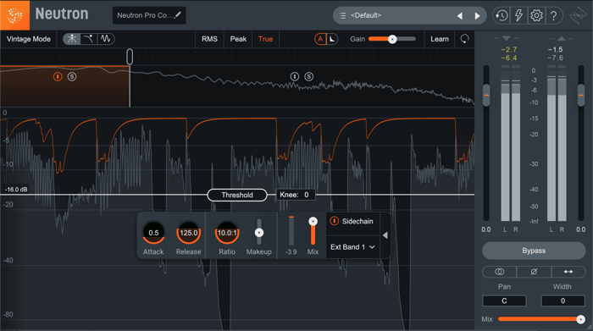Screen dimensions: 593x331
Task: Click the Neutron Pro Co... module name
Action: click(145, 15)
